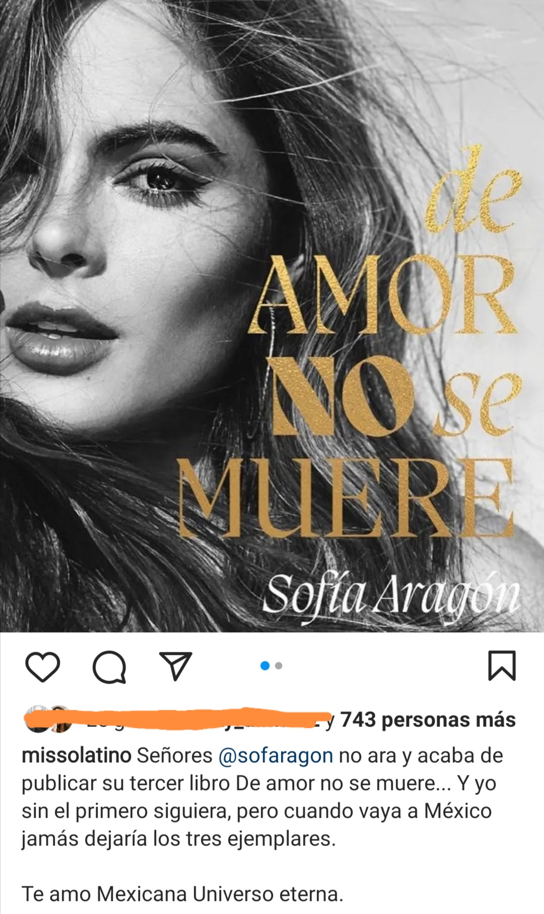The image size is (544, 914).
Task: Follow the @sofaragon mention link
Action: click(276, 756)
